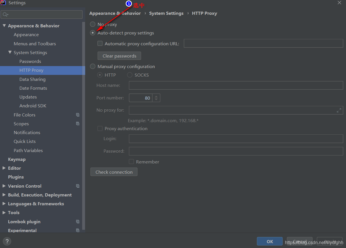Open Quick Lists settings

[x=25, y=141]
